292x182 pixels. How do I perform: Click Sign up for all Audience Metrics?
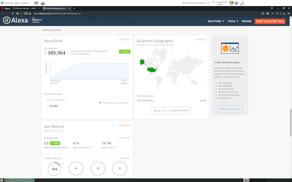[x=171, y=110]
